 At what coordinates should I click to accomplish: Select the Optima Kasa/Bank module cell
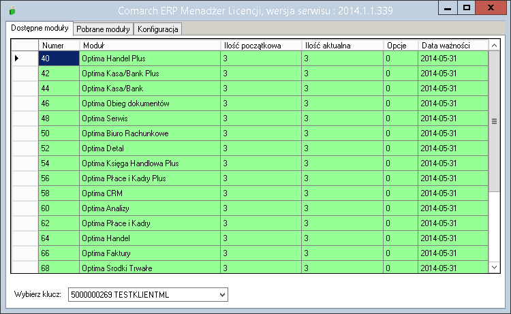point(150,89)
